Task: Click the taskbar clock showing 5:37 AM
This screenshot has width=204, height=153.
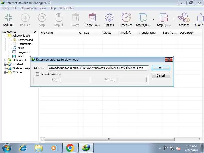Action: pos(191,148)
